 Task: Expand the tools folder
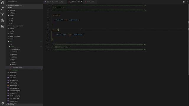(13, 62)
